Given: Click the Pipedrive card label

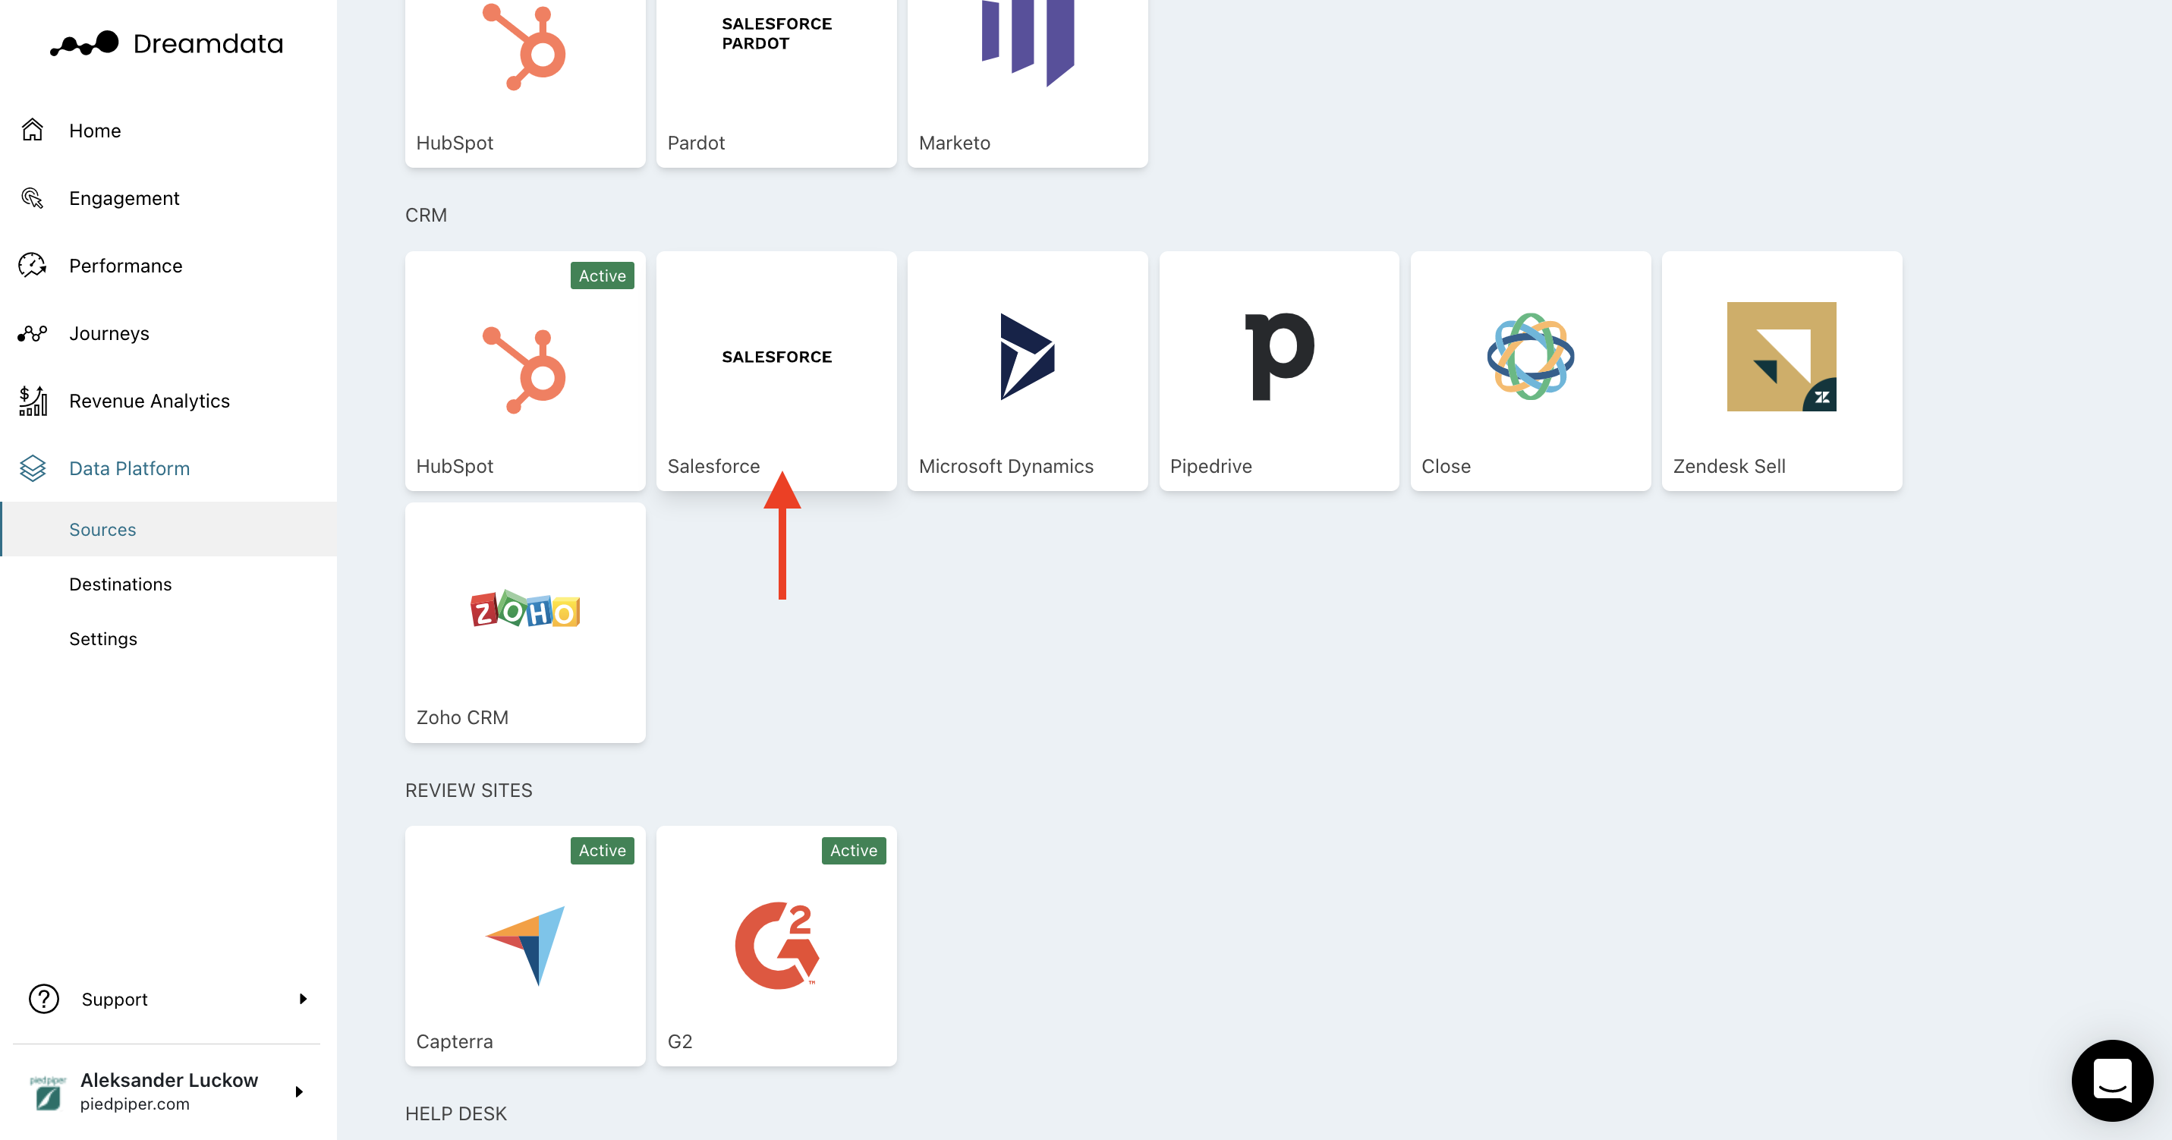Looking at the screenshot, I should pos(1210,466).
